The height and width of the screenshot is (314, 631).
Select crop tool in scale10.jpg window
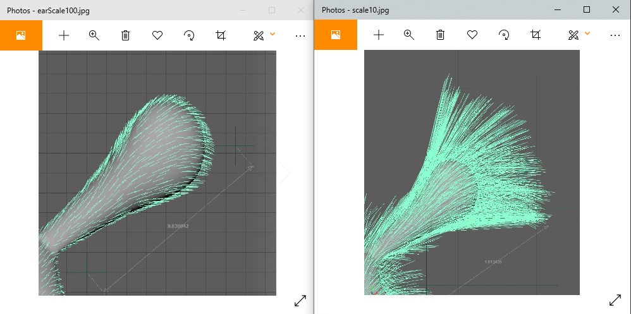535,35
